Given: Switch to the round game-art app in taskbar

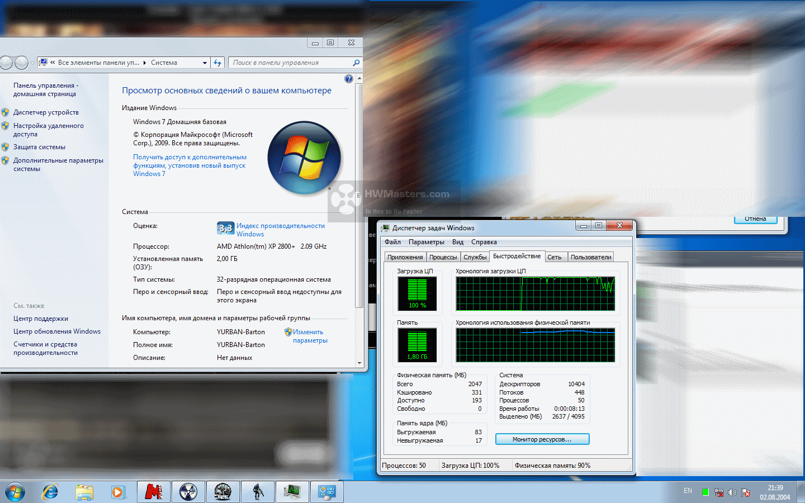Looking at the screenshot, I should point(222,492).
